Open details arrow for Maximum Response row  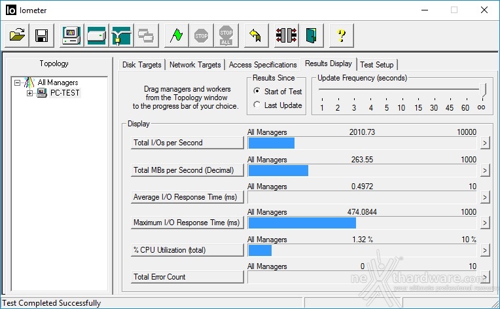[485, 223]
